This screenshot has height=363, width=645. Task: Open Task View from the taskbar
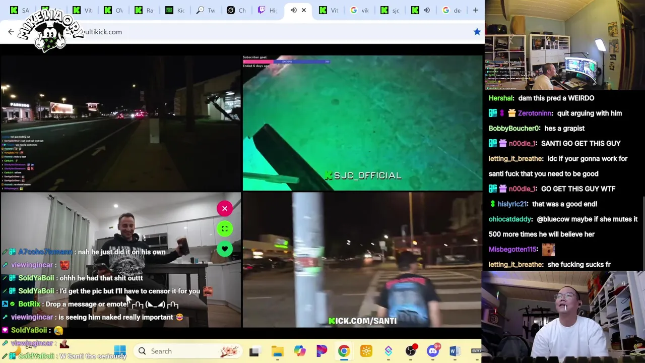pyautogui.click(x=254, y=351)
